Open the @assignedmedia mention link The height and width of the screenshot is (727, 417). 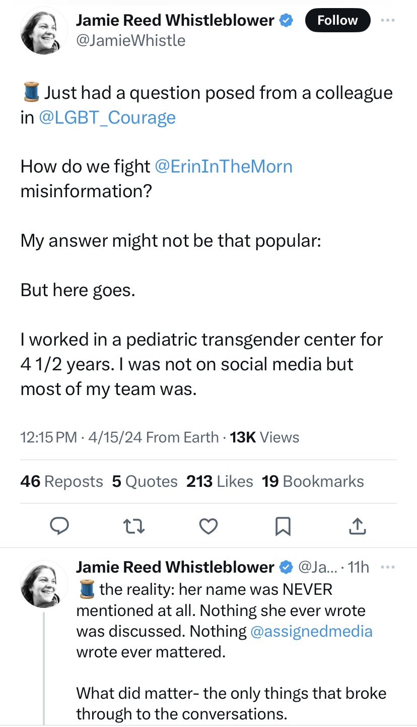[311, 631]
